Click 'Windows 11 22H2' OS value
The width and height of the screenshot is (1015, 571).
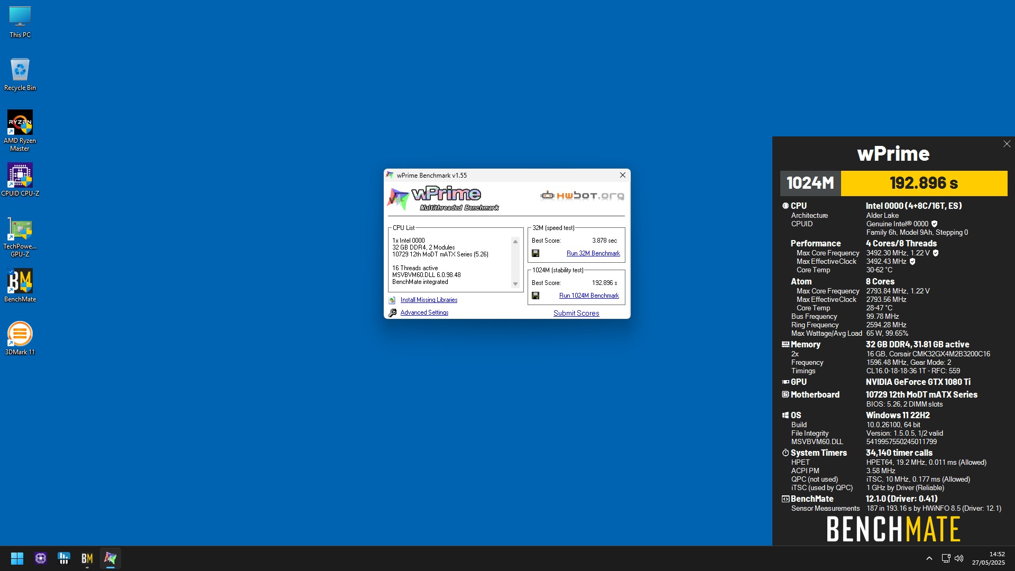click(x=898, y=415)
